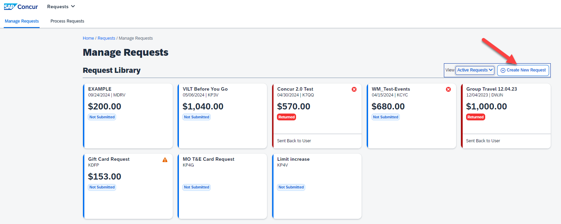
Task: Click red error icon on Concur 2.0 Test
Action: pyautogui.click(x=354, y=89)
